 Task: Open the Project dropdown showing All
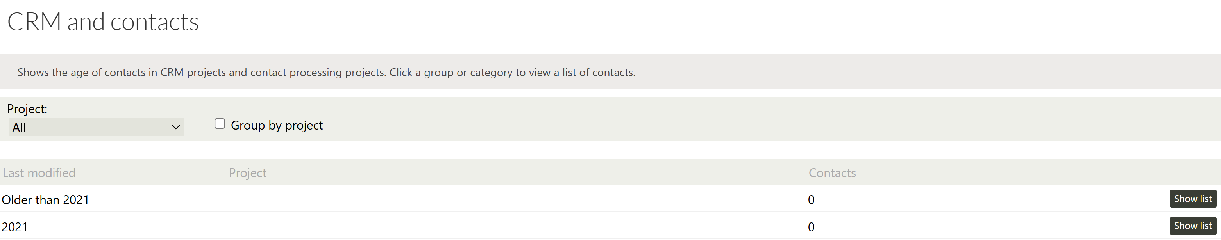click(96, 127)
